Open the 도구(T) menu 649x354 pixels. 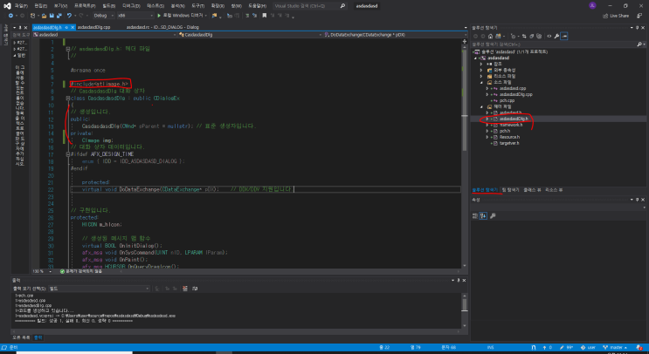click(198, 6)
